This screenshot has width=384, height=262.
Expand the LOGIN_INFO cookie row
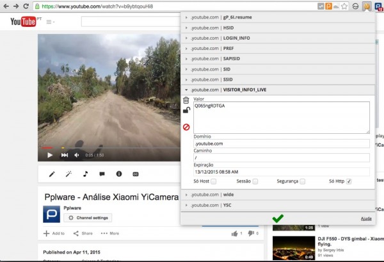[278, 38]
